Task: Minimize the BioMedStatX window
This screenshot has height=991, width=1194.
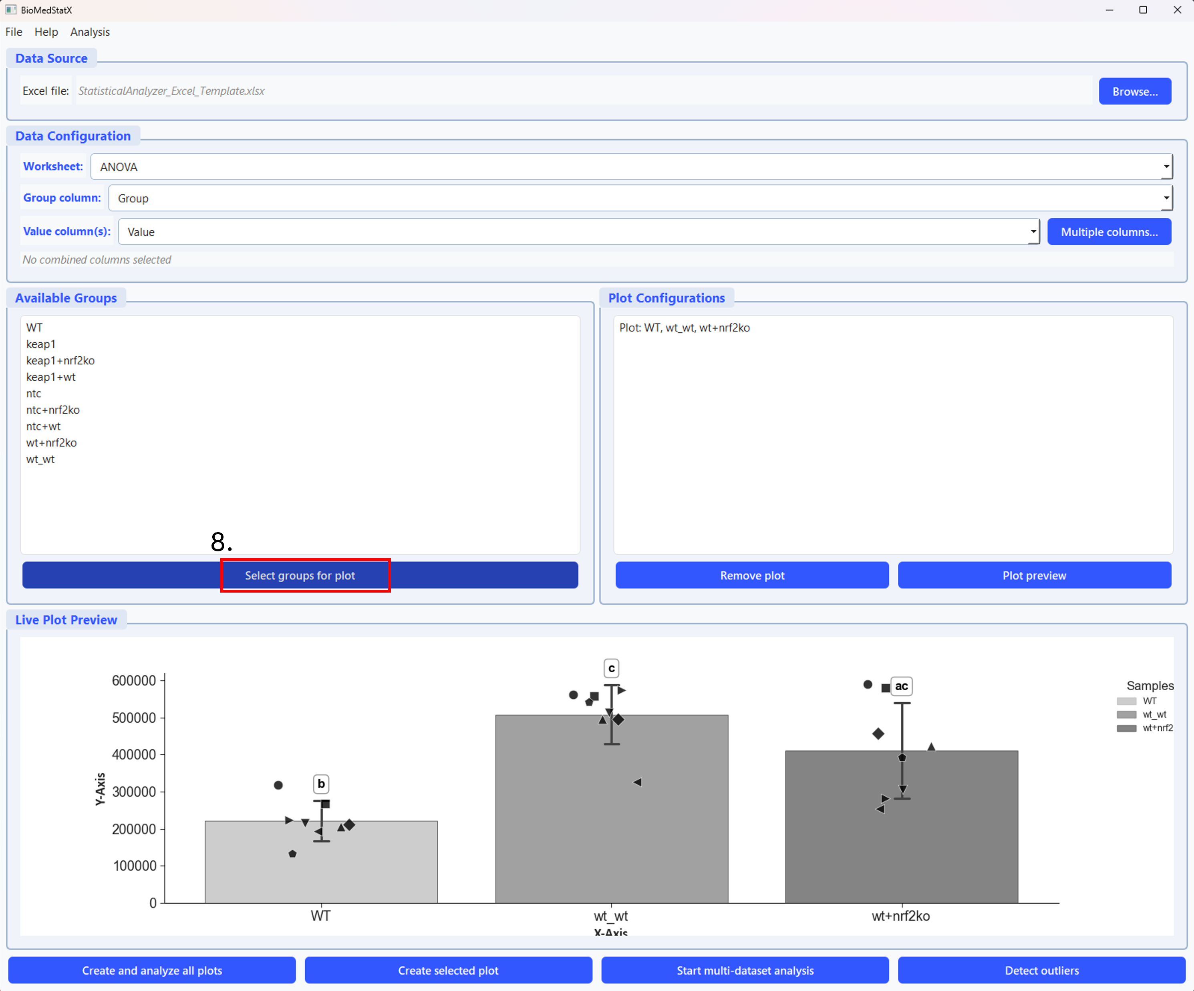Action: (x=1109, y=10)
